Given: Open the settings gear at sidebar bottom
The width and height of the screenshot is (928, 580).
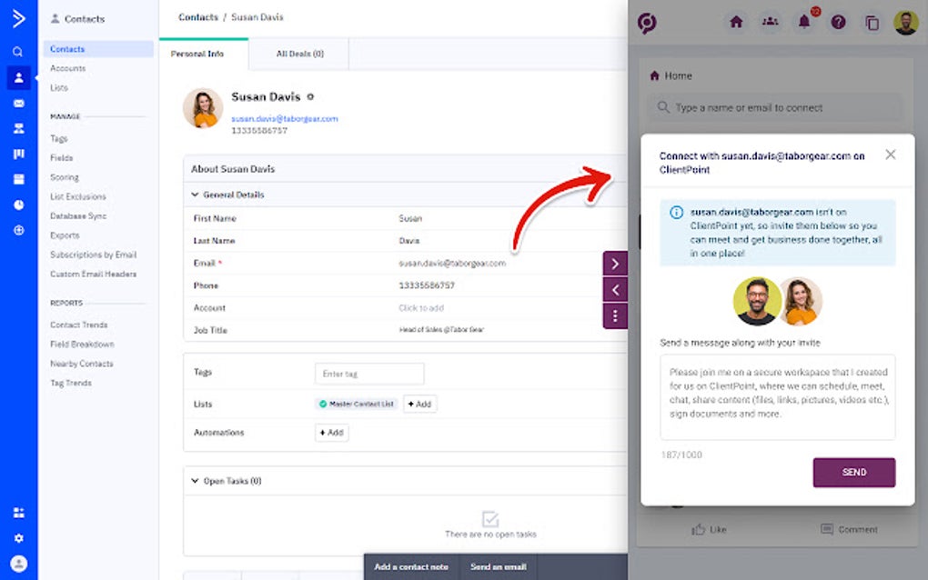Looking at the screenshot, I should point(20,536).
